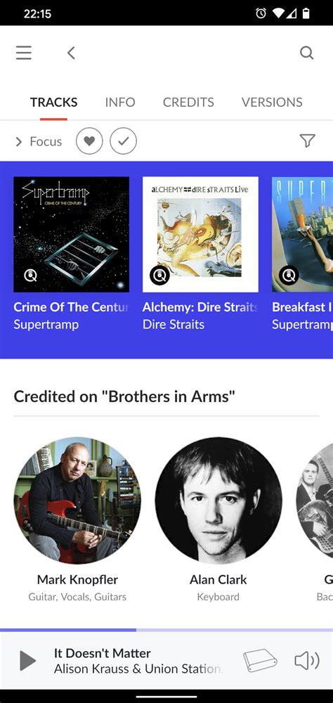Open the VERSIONS tab
The width and height of the screenshot is (333, 703).
[x=272, y=102]
